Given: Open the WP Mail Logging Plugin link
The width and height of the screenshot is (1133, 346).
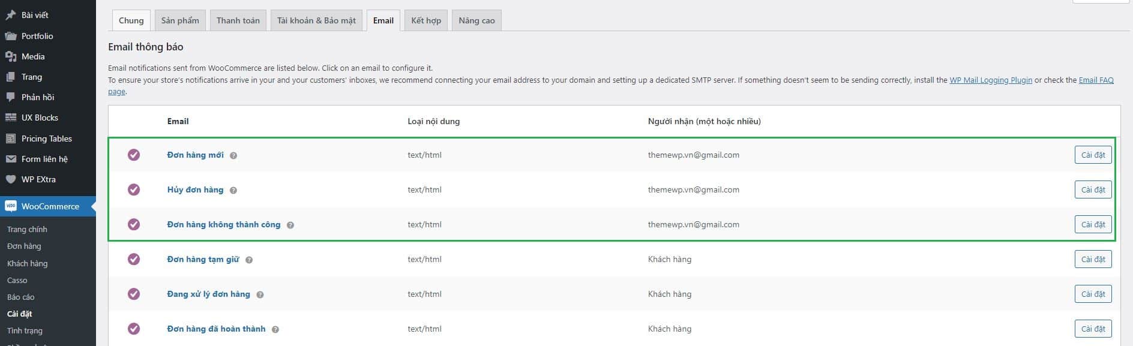Looking at the screenshot, I should [x=991, y=79].
